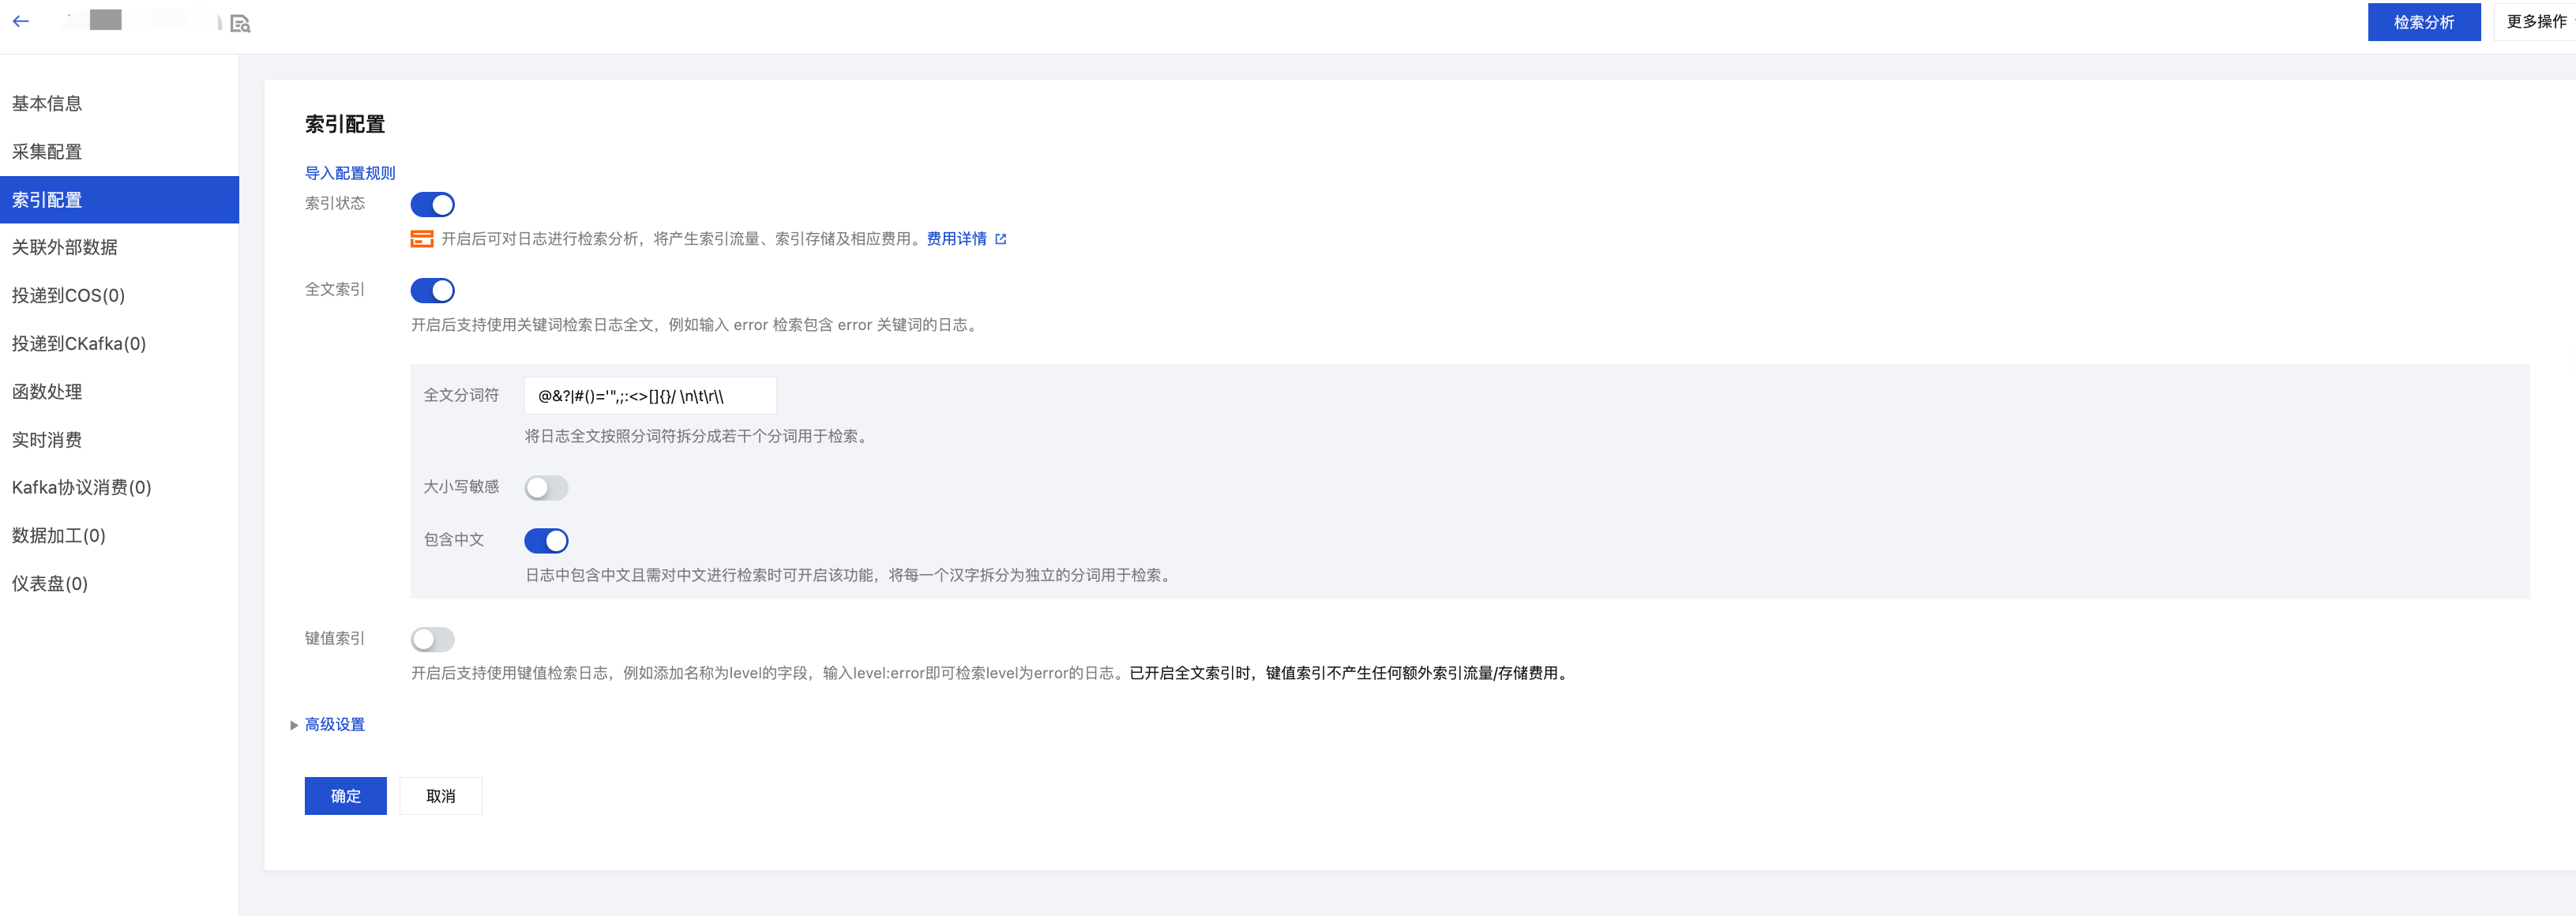Go back using the left arrow icon

point(21,21)
